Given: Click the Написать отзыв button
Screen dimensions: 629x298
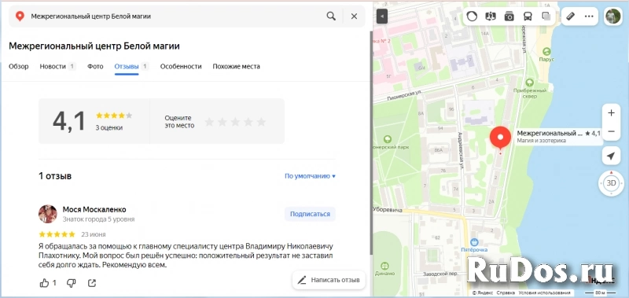Looking at the screenshot, I should pyautogui.click(x=329, y=280).
